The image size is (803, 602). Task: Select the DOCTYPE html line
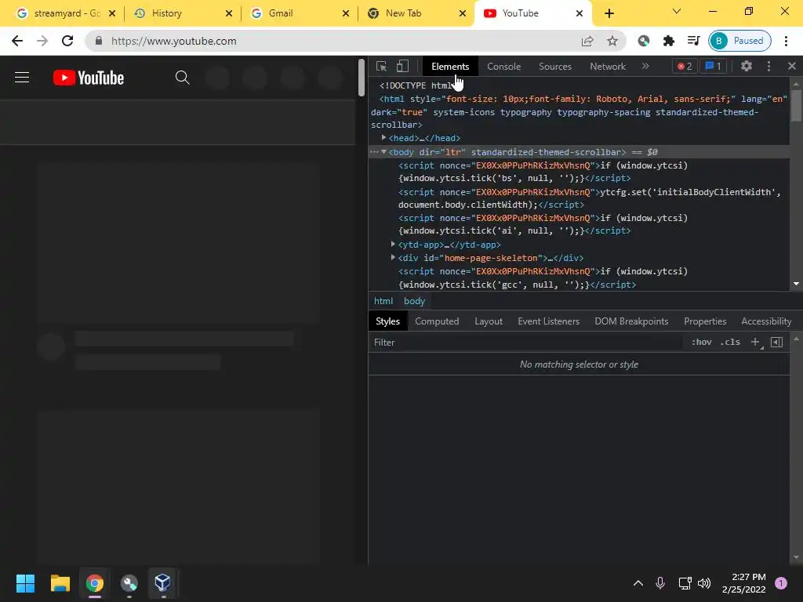416,85
